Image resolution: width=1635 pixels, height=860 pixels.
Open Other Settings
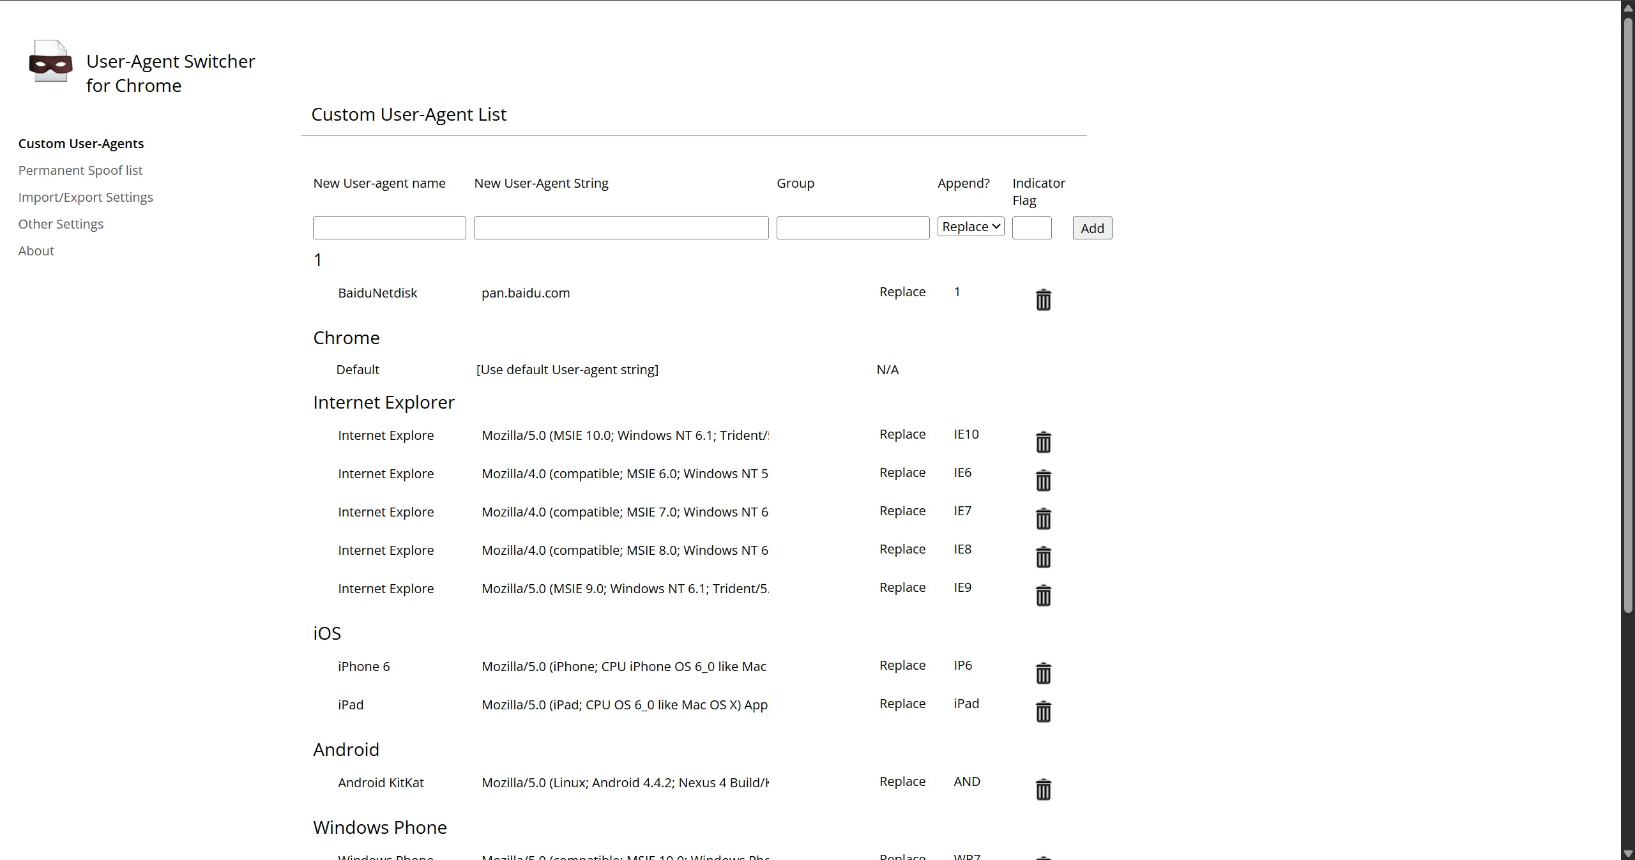[x=61, y=223]
